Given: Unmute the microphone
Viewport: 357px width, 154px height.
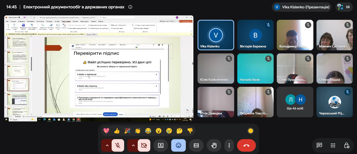Looking at the screenshot, I should tap(118, 145).
